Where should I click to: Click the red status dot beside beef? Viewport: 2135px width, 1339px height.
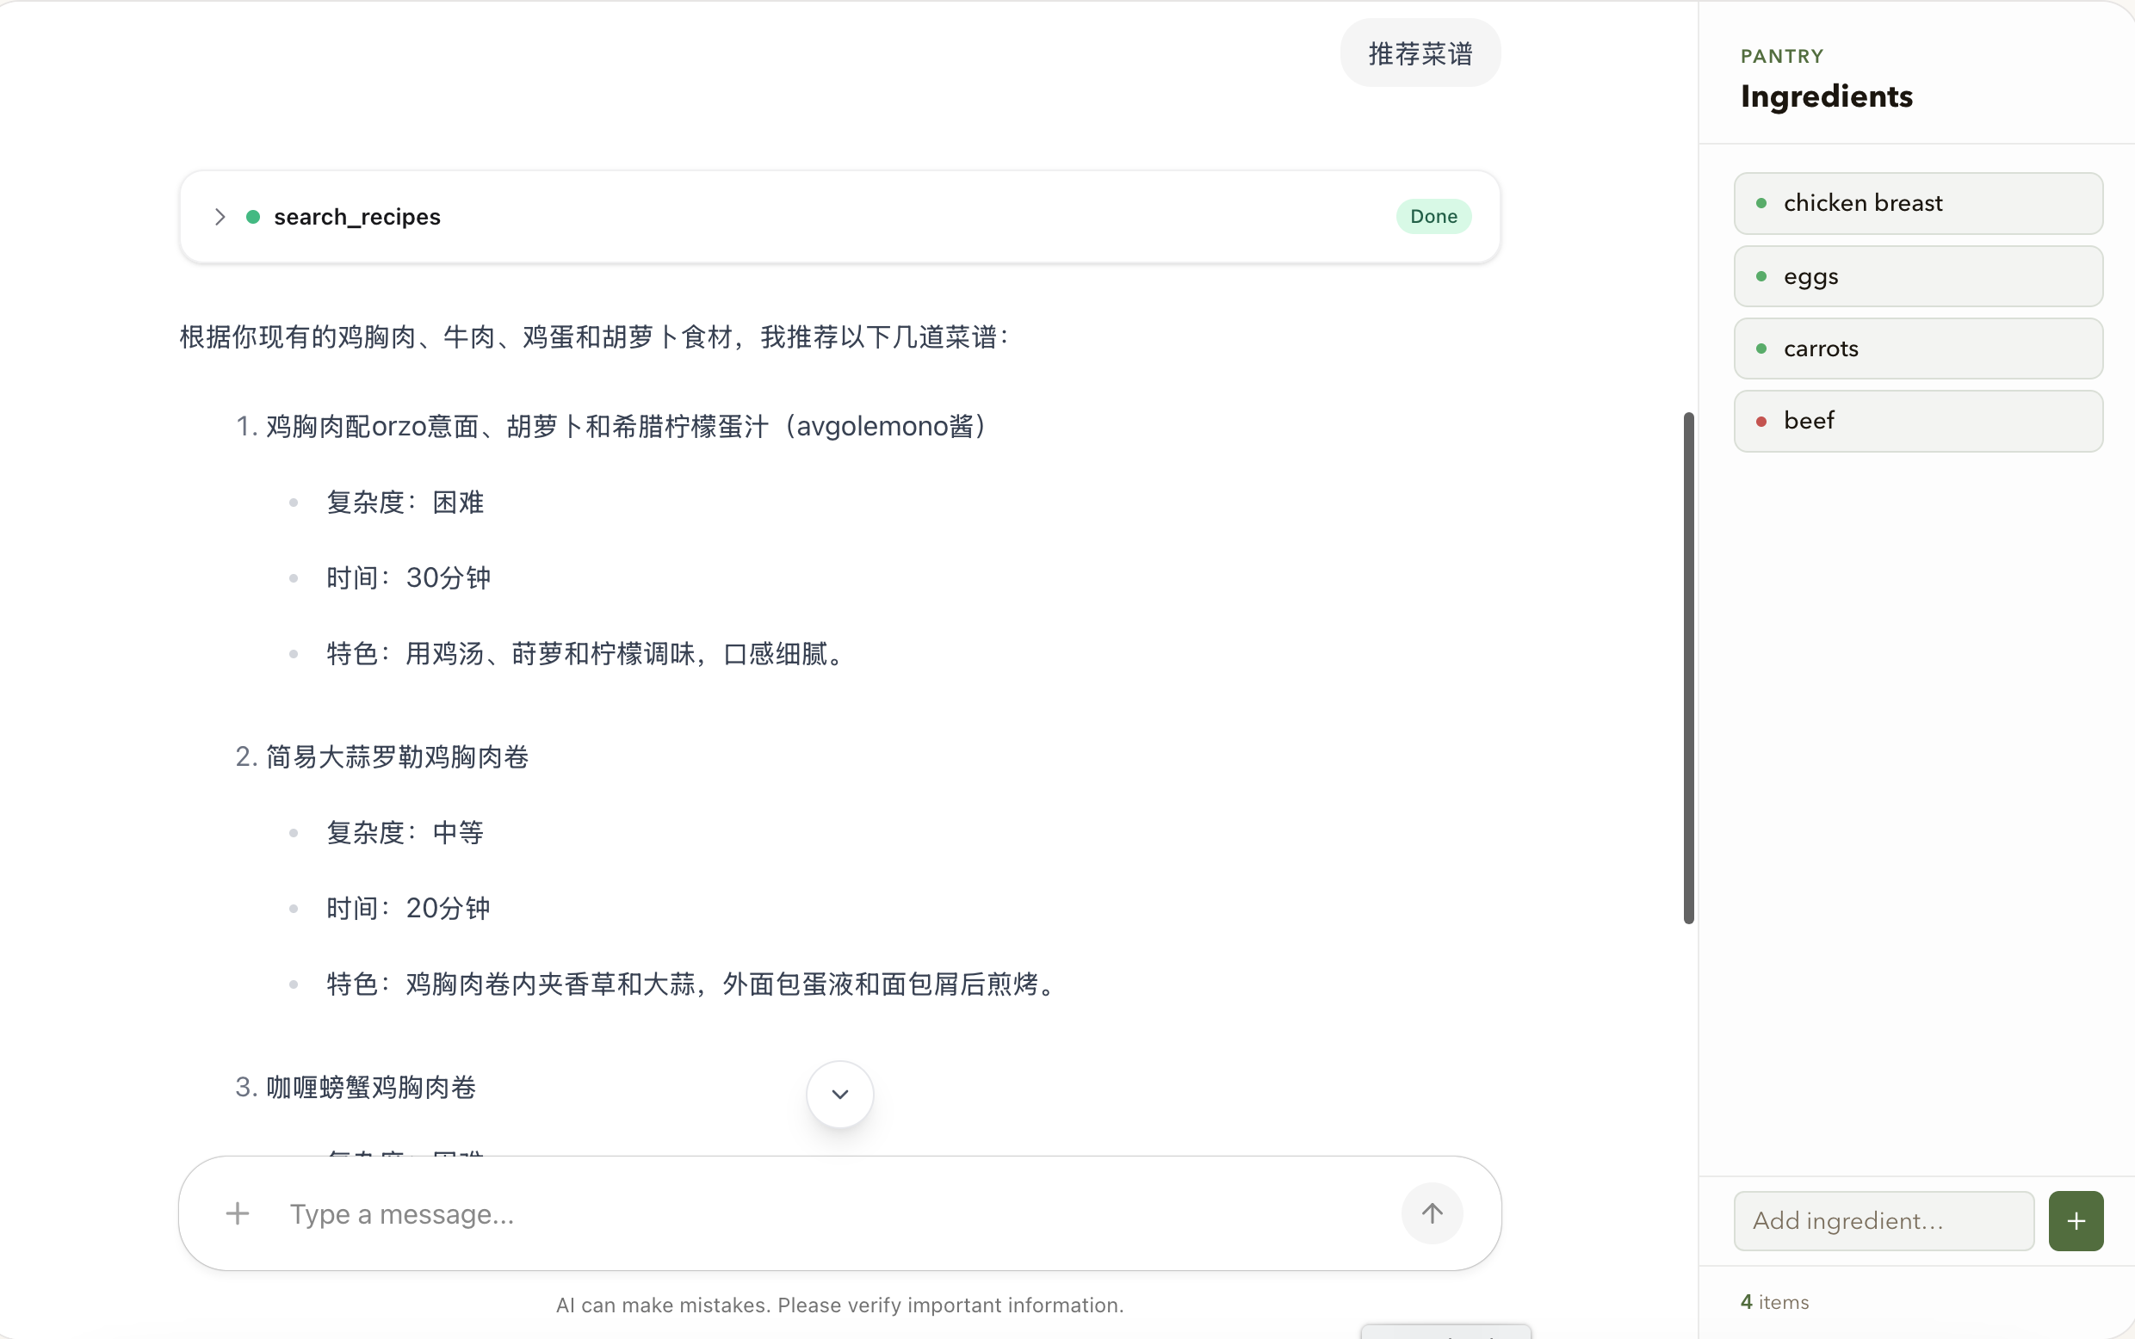(x=1761, y=422)
